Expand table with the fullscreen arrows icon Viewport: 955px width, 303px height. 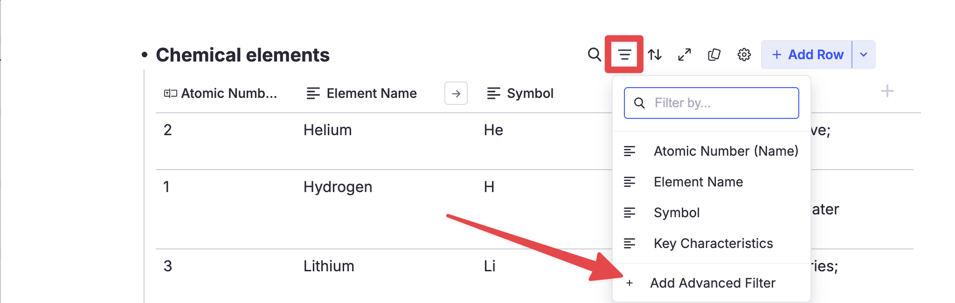click(685, 55)
